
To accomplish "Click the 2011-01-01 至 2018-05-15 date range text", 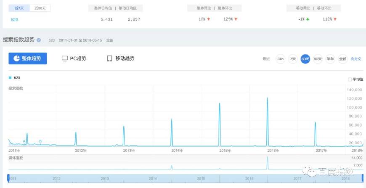I will (x=80, y=40).
